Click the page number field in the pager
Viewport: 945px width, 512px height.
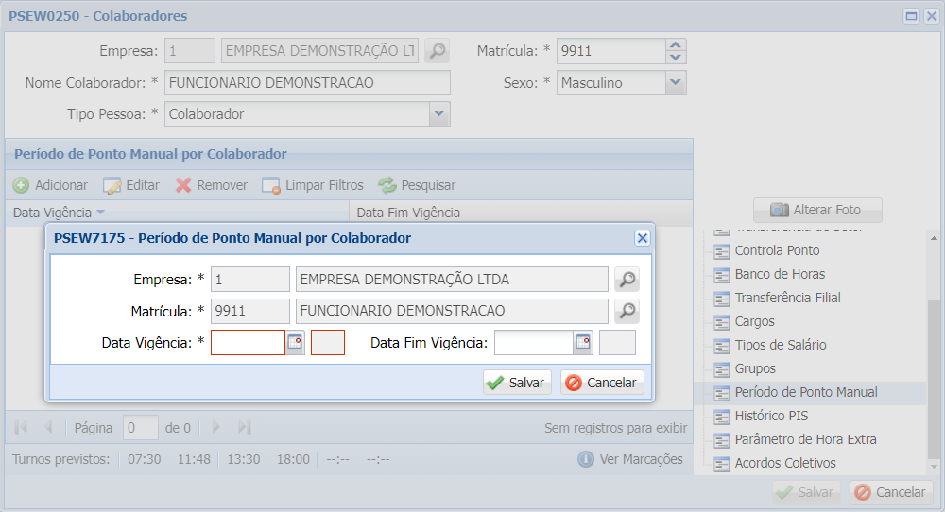coord(141,428)
